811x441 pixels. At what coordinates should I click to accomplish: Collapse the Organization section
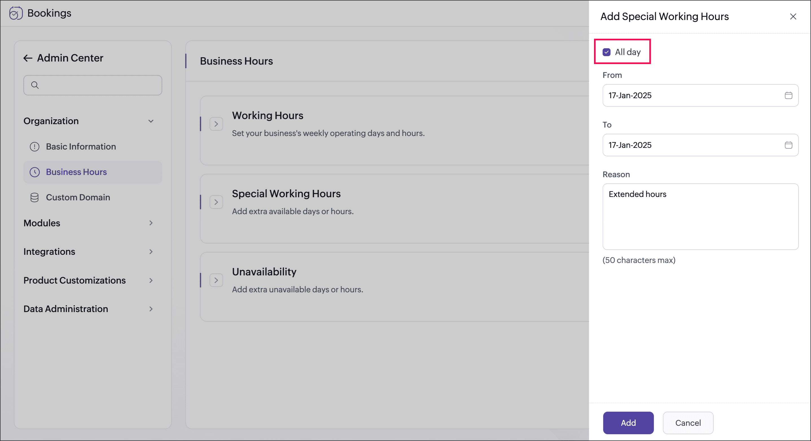tap(151, 121)
